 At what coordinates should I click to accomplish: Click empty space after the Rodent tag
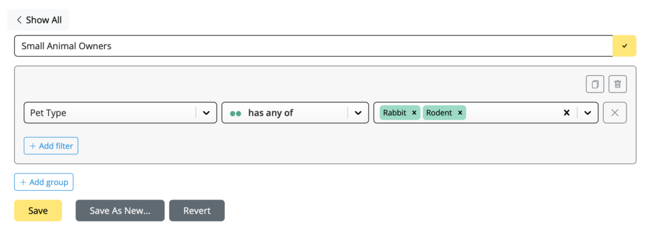click(x=513, y=113)
